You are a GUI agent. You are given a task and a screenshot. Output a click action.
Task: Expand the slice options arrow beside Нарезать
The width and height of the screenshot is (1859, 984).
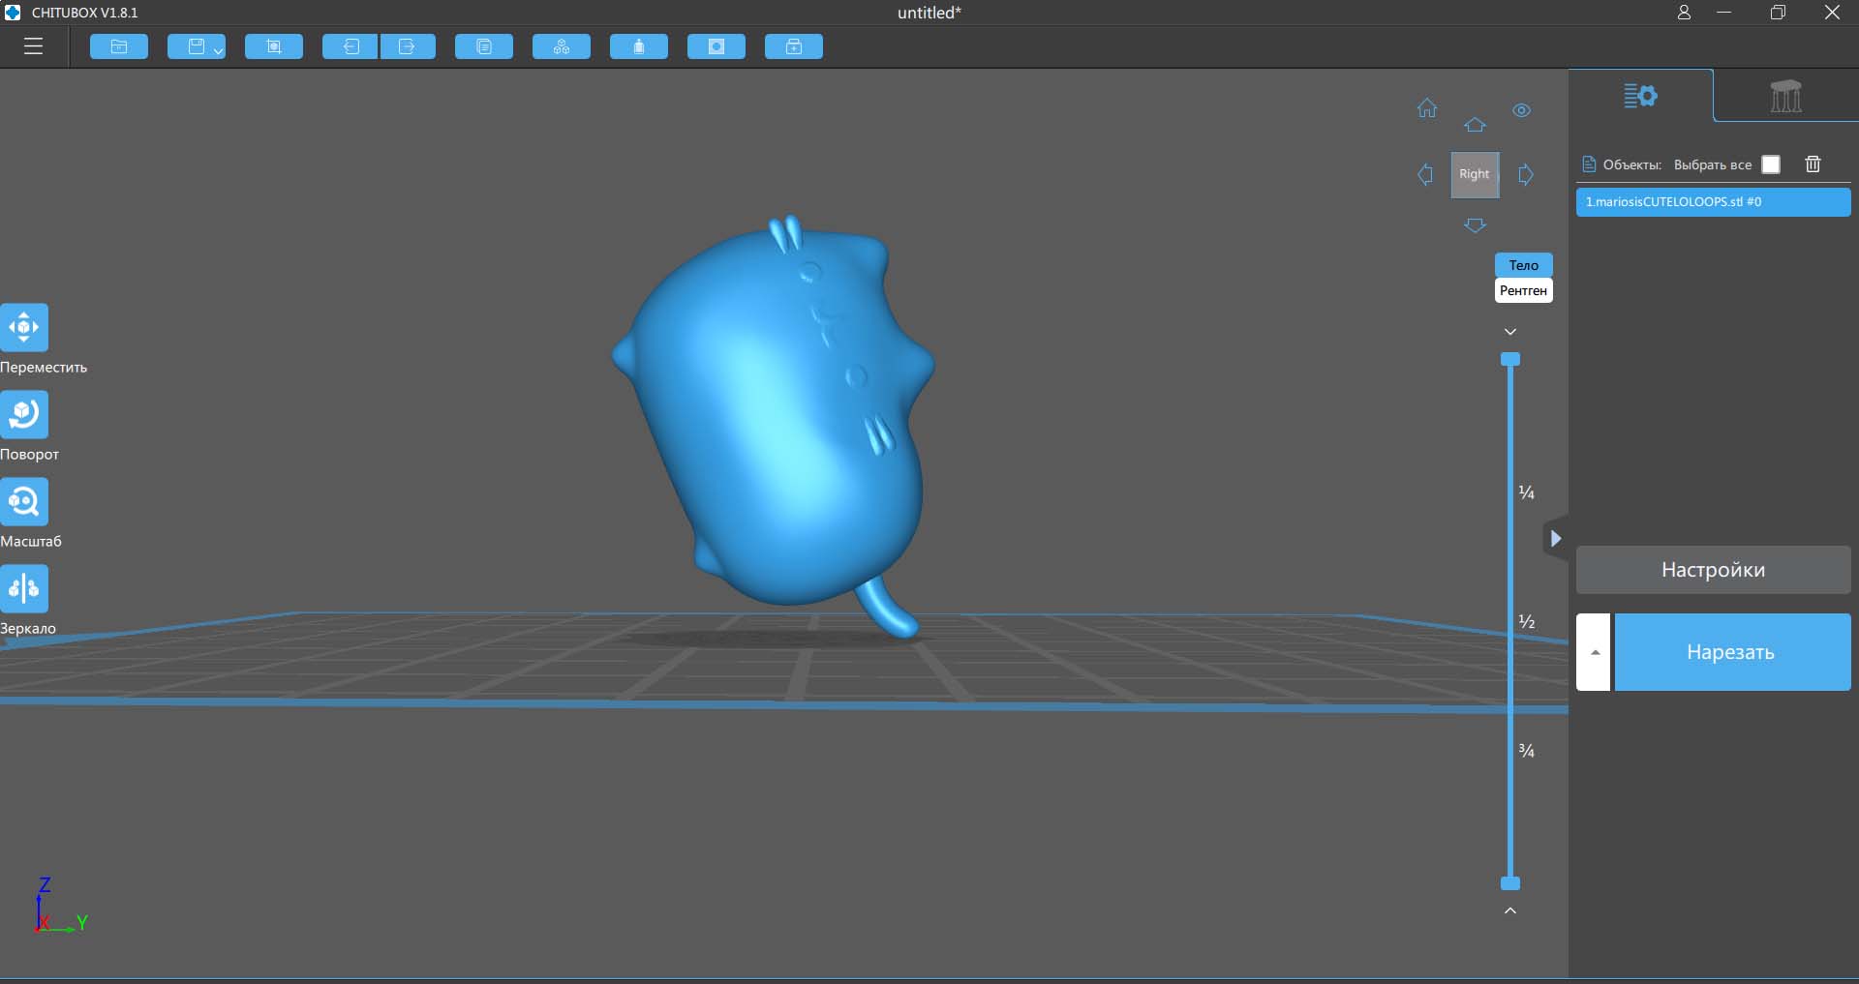pos(1594,652)
